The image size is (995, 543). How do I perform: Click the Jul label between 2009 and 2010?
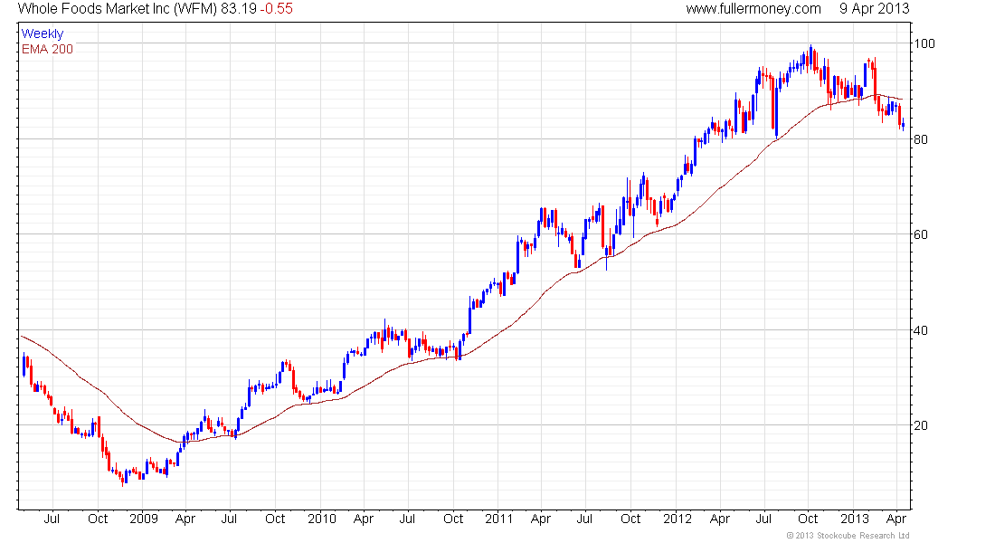click(x=229, y=519)
